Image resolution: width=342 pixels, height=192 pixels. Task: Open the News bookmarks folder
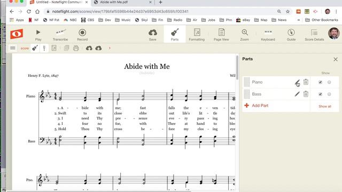(279, 20)
